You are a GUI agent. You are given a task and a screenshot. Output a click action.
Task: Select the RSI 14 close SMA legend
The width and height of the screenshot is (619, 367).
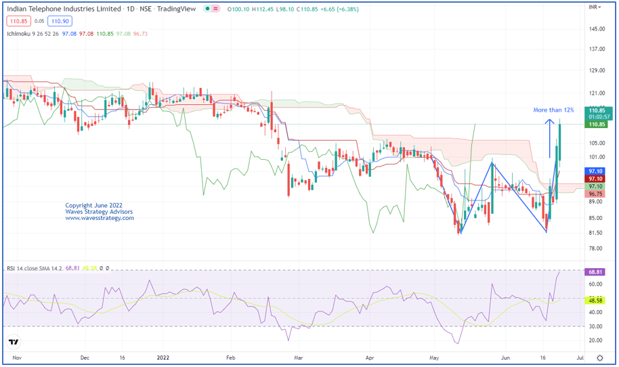click(35, 268)
